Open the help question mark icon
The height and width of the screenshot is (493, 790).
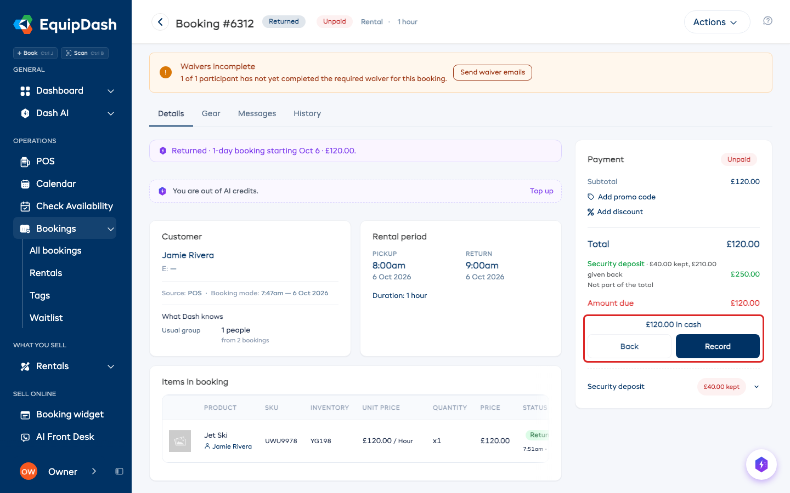(768, 21)
